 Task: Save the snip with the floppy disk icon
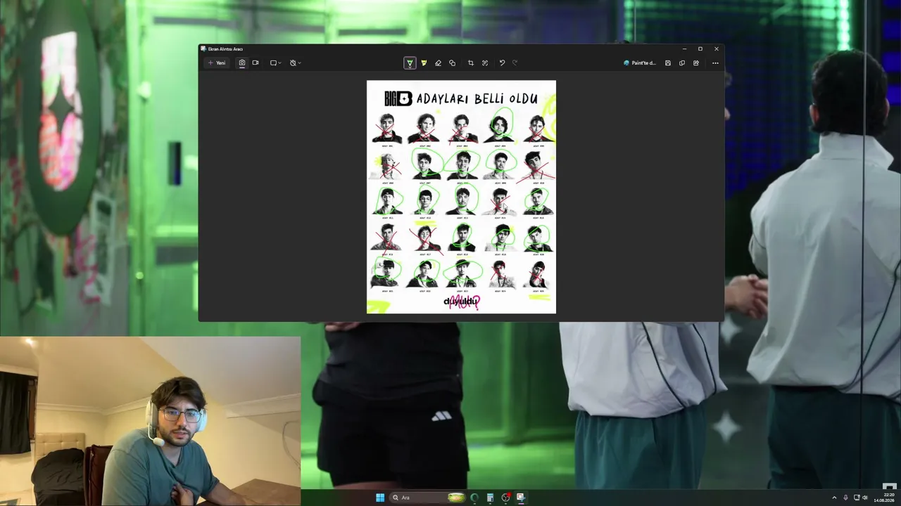pyautogui.click(x=668, y=63)
